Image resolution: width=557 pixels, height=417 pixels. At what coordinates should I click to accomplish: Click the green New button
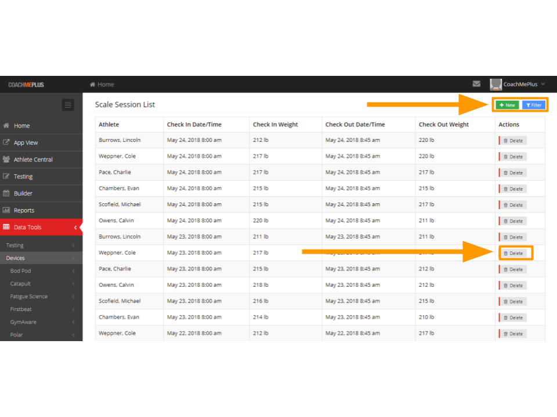coord(507,105)
